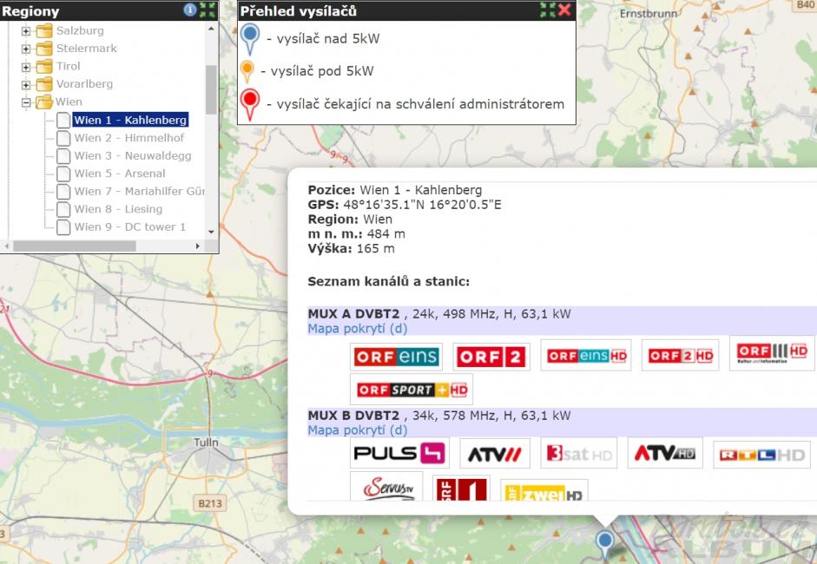Click the Vorarlberg folder icon
817x564 pixels.
(x=44, y=84)
